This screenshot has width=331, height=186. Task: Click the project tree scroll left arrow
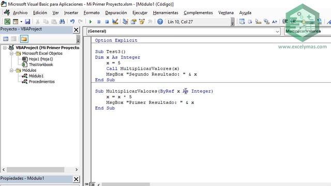[4, 169]
